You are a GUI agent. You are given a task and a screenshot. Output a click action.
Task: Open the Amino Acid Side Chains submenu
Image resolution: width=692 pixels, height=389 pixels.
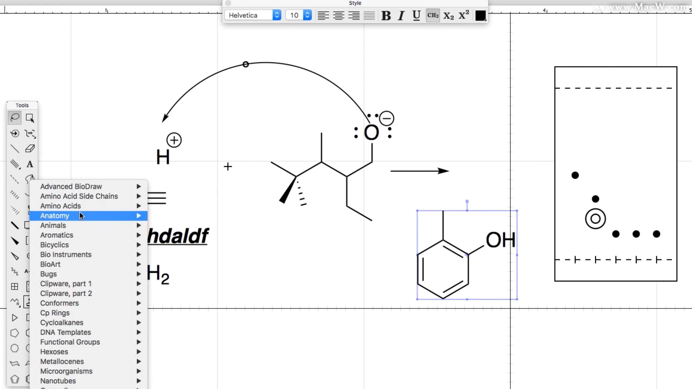pos(88,196)
